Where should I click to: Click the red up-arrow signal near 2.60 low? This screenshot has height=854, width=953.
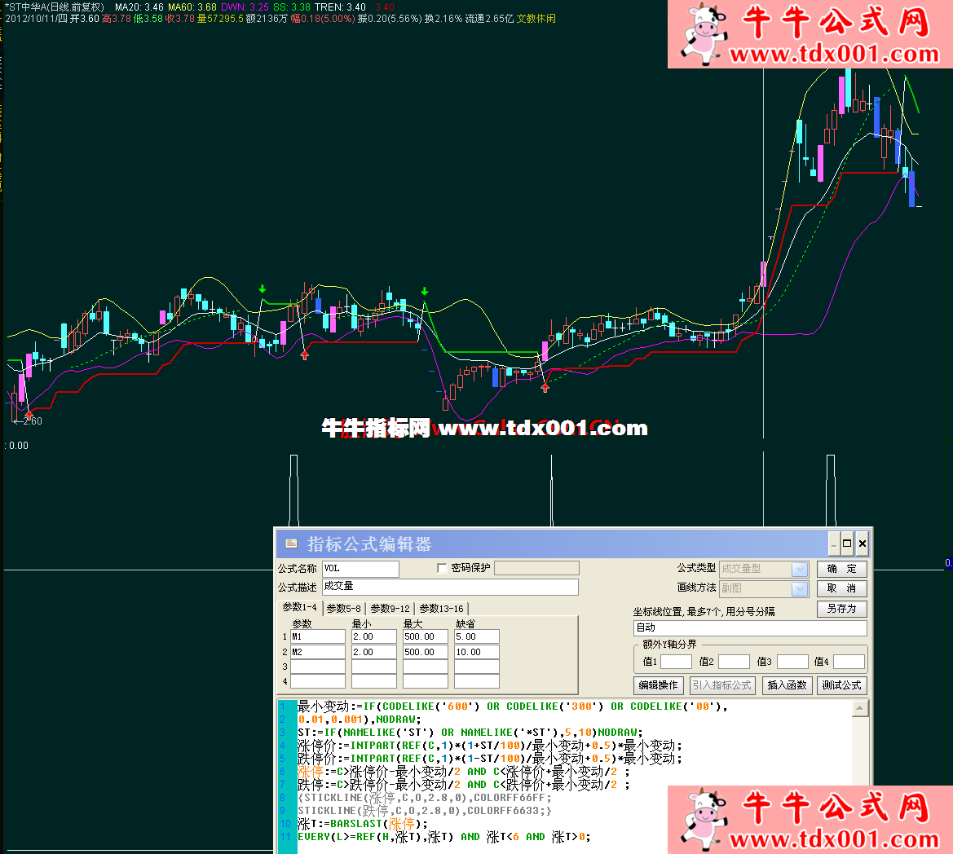29,415
